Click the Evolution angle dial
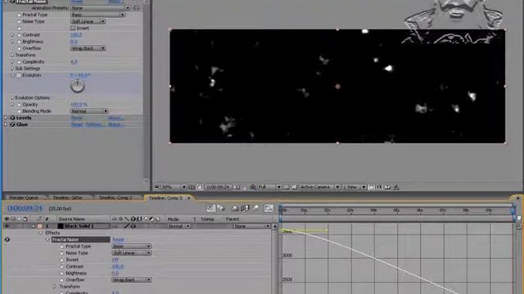524x294 pixels. (x=78, y=86)
